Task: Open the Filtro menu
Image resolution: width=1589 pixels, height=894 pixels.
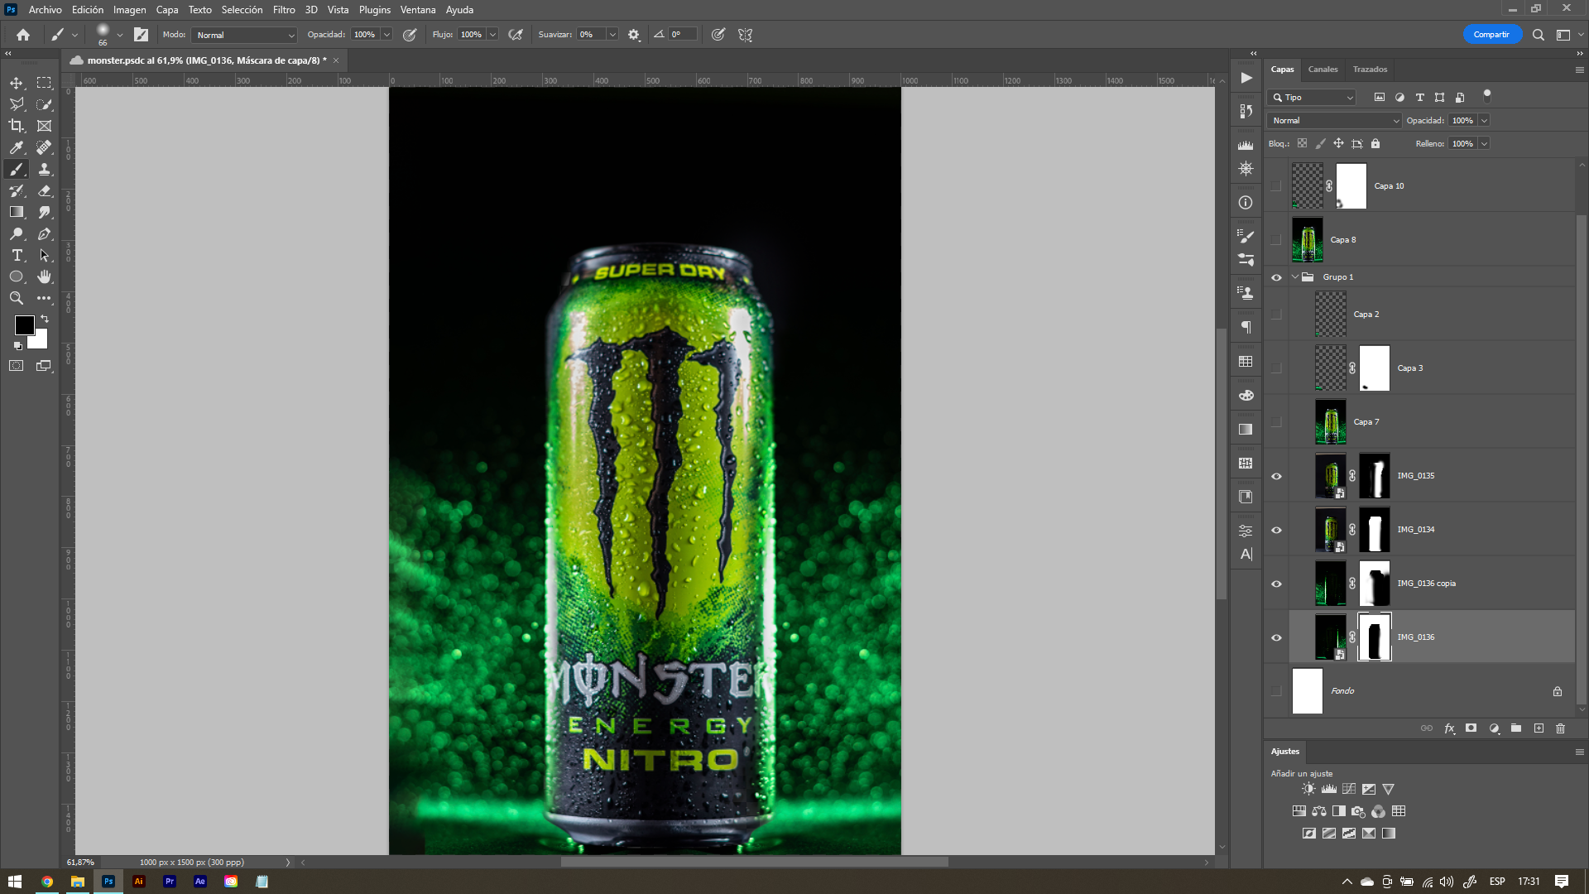Action: (x=284, y=10)
